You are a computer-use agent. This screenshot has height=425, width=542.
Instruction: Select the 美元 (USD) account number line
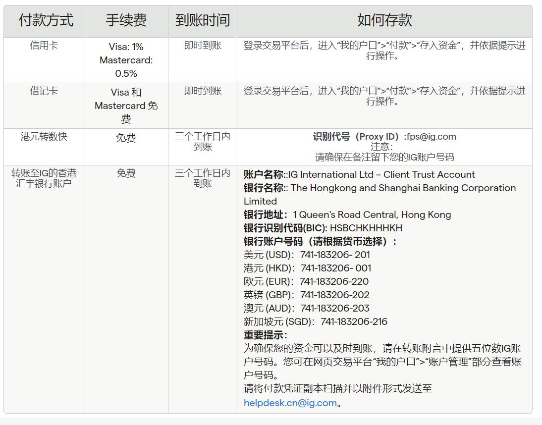coord(307,255)
